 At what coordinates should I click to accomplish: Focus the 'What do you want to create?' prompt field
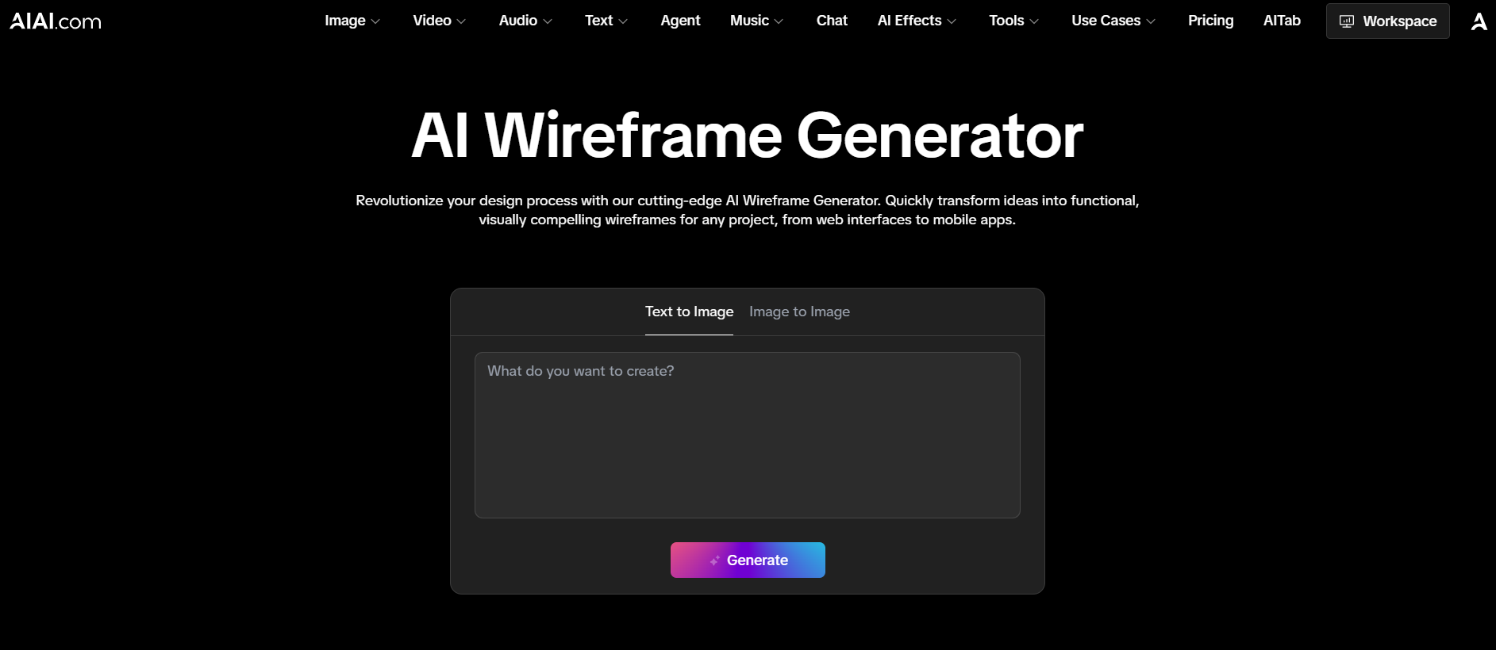(x=748, y=435)
